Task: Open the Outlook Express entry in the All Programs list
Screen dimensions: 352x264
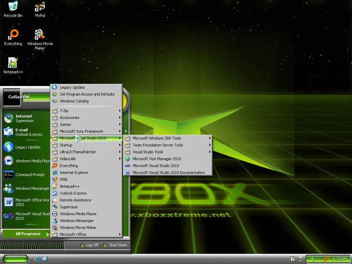Action: click(x=86, y=193)
